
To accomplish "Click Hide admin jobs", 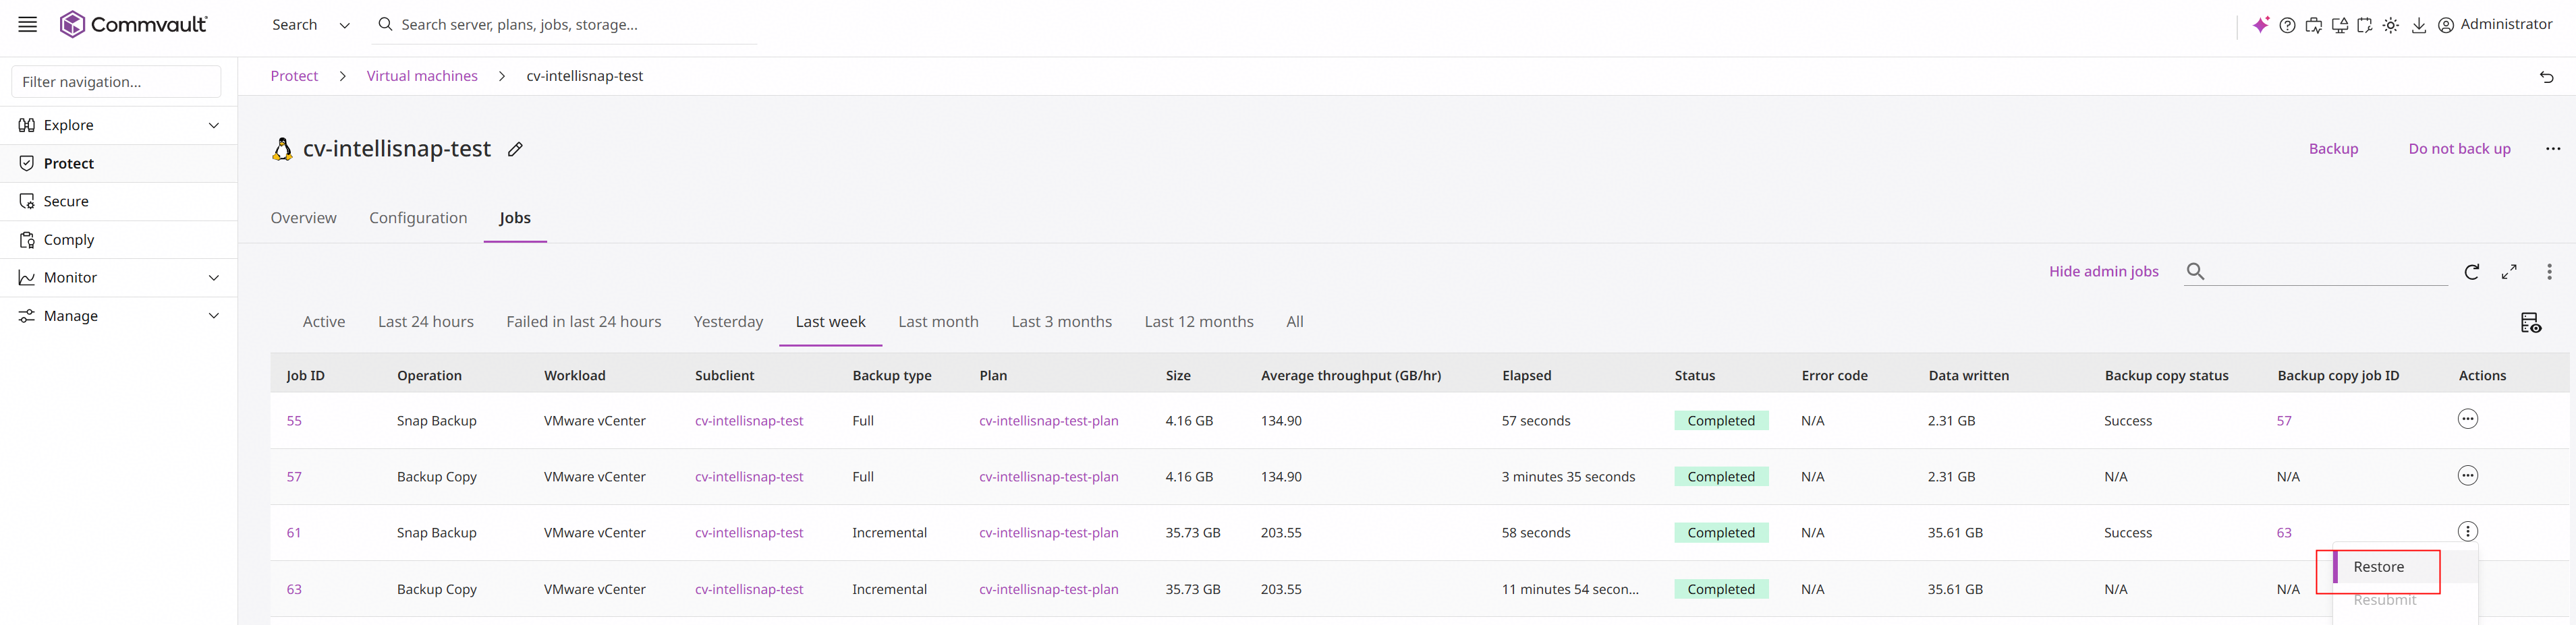I will pos(2103,272).
